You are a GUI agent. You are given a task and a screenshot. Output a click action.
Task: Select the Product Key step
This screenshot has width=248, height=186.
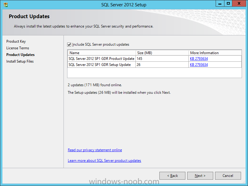tap(16, 41)
